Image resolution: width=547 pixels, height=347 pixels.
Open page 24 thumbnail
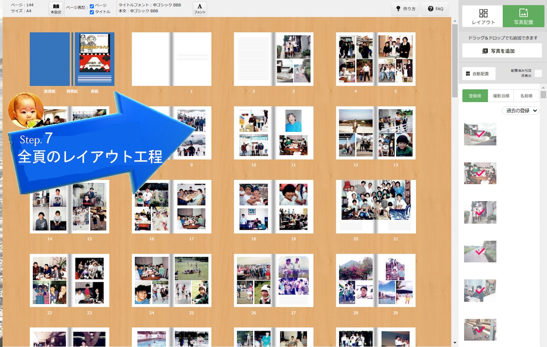coord(152,280)
